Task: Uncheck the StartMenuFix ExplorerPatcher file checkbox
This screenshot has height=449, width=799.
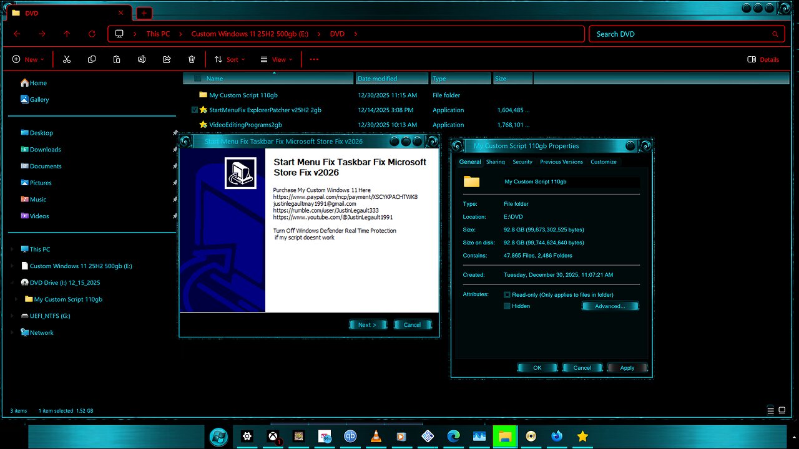Action: pyautogui.click(x=195, y=110)
